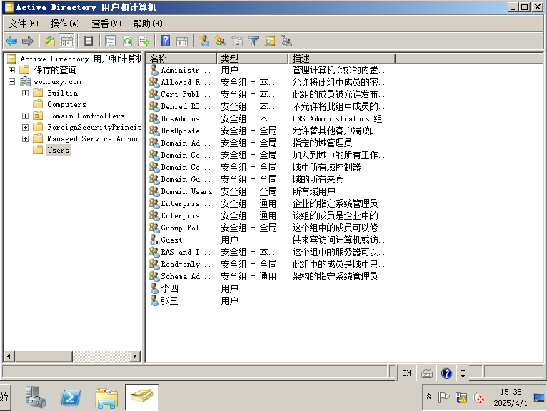Create new organizational unit via toolbar icon

(237, 41)
